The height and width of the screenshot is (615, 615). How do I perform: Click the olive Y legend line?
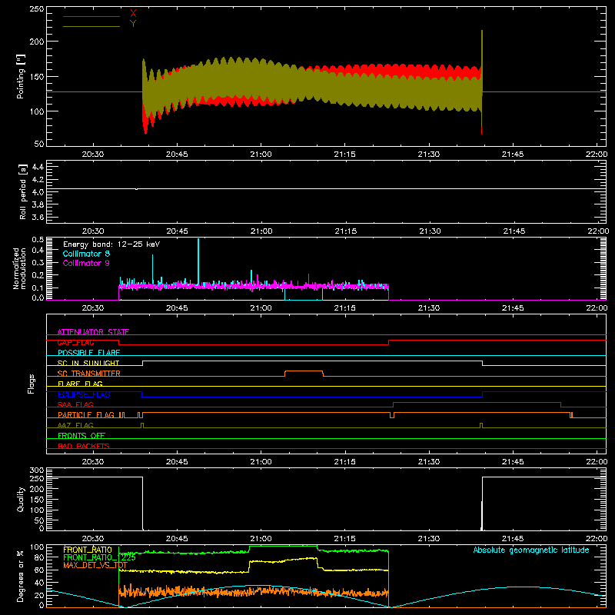click(x=91, y=26)
